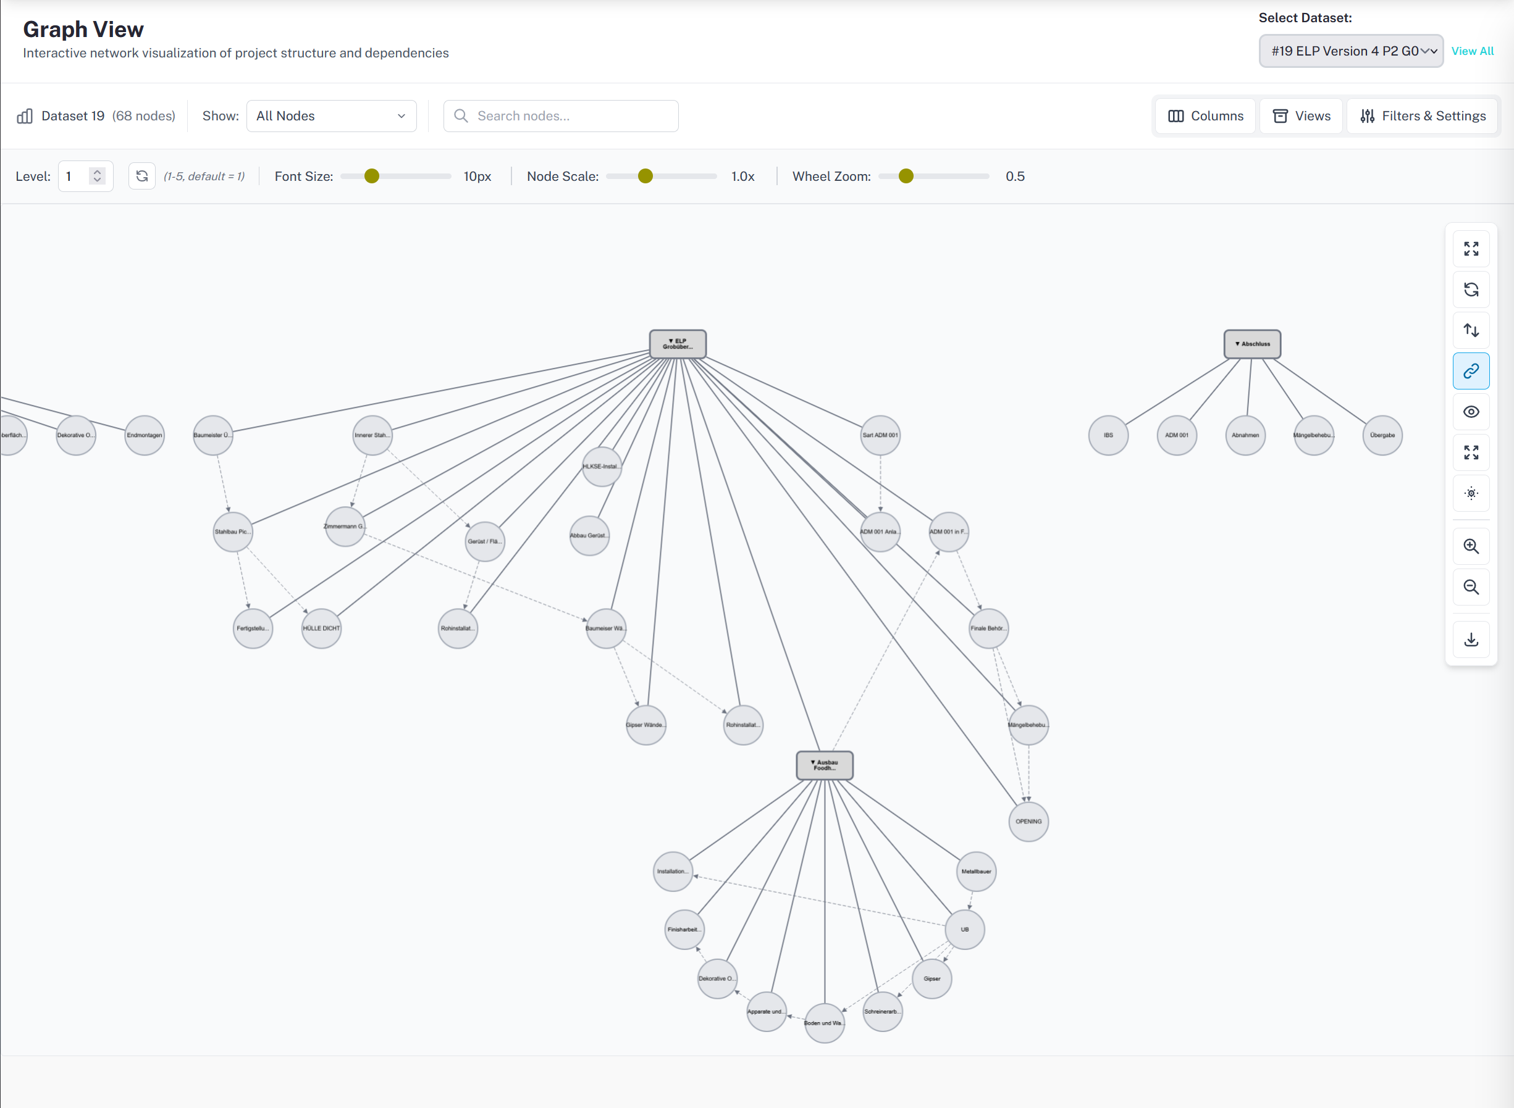Toggle the chain link dependencies button
The height and width of the screenshot is (1108, 1514).
point(1471,371)
